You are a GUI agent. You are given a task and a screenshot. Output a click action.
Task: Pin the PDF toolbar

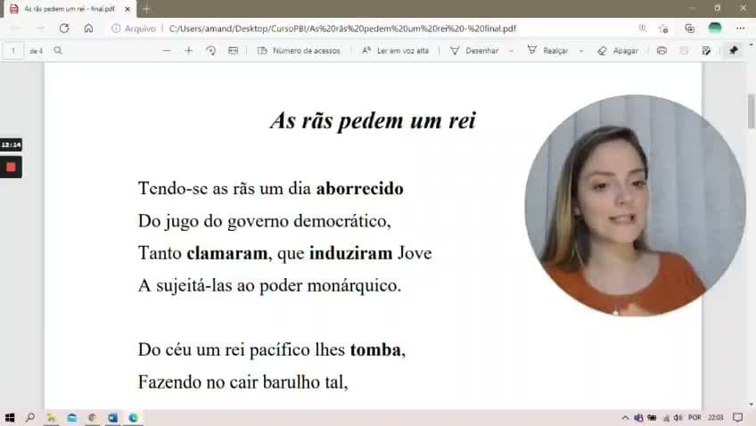(734, 51)
